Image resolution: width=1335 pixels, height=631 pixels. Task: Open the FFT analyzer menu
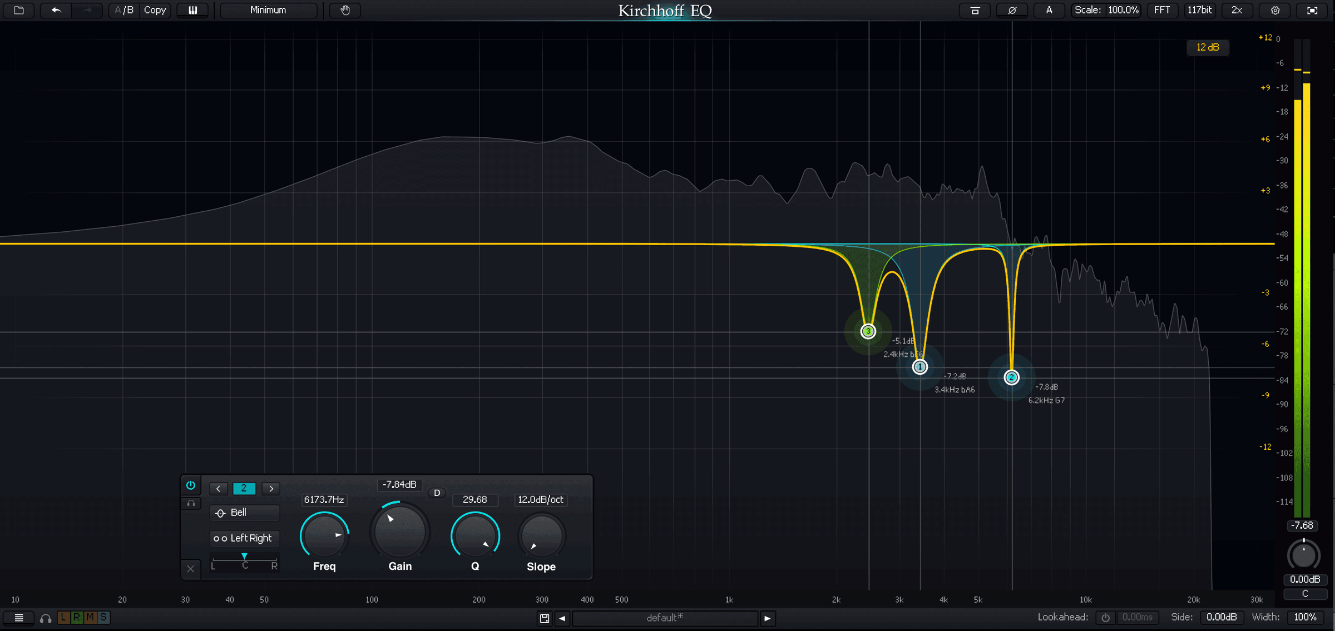1162,10
